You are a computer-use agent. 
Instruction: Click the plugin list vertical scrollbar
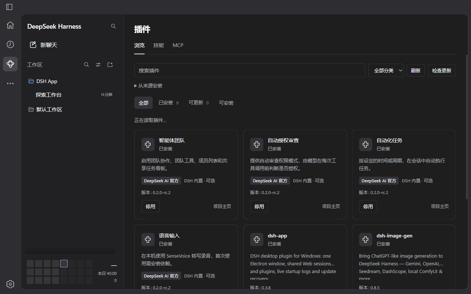pos(467,127)
